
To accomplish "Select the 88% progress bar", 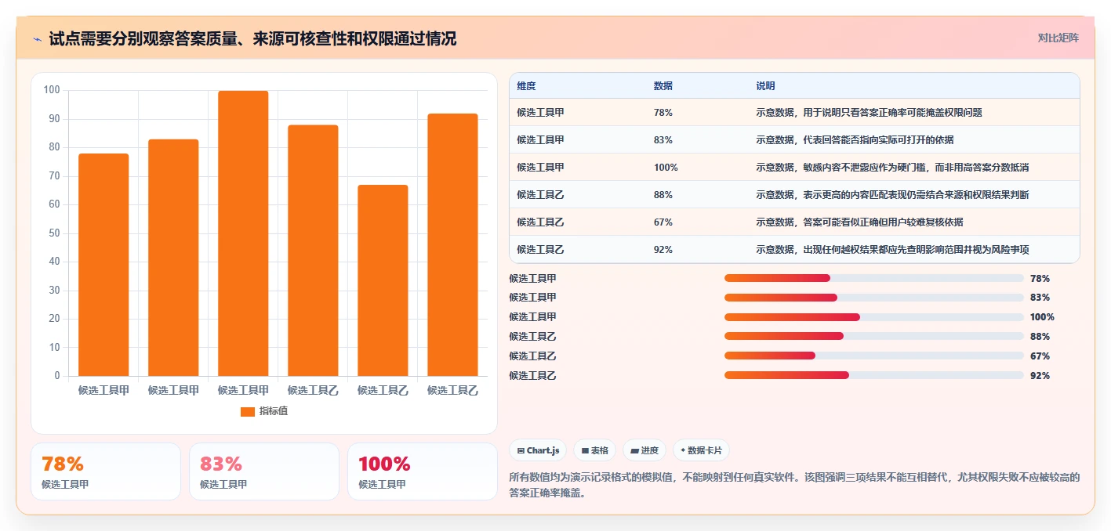I will 874,336.
